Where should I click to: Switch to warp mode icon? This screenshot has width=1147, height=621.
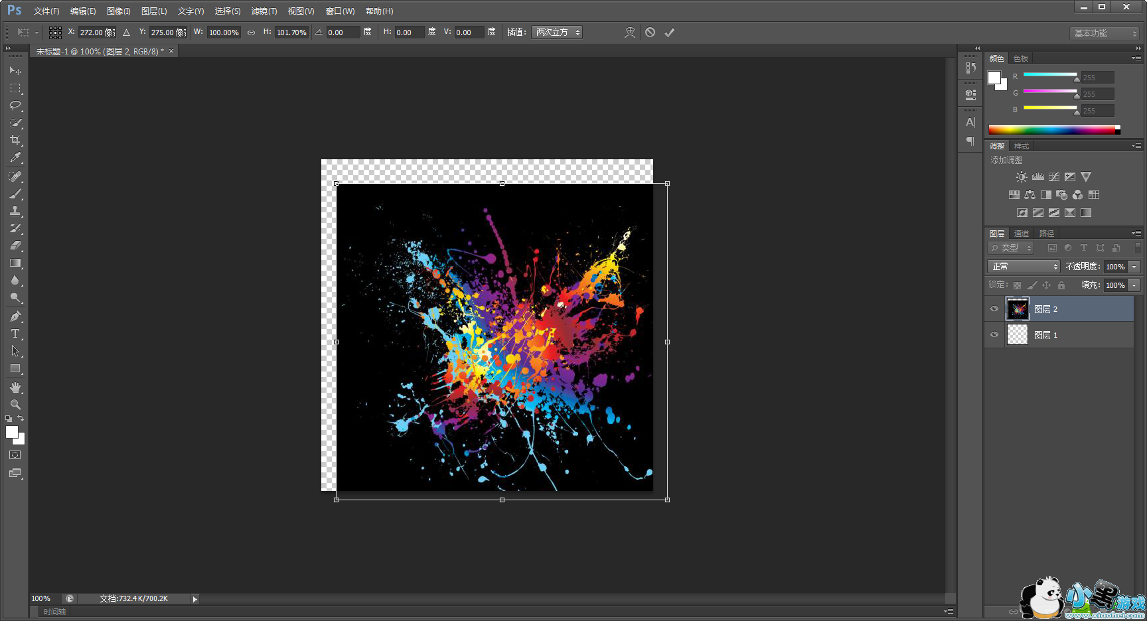(629, 33)
